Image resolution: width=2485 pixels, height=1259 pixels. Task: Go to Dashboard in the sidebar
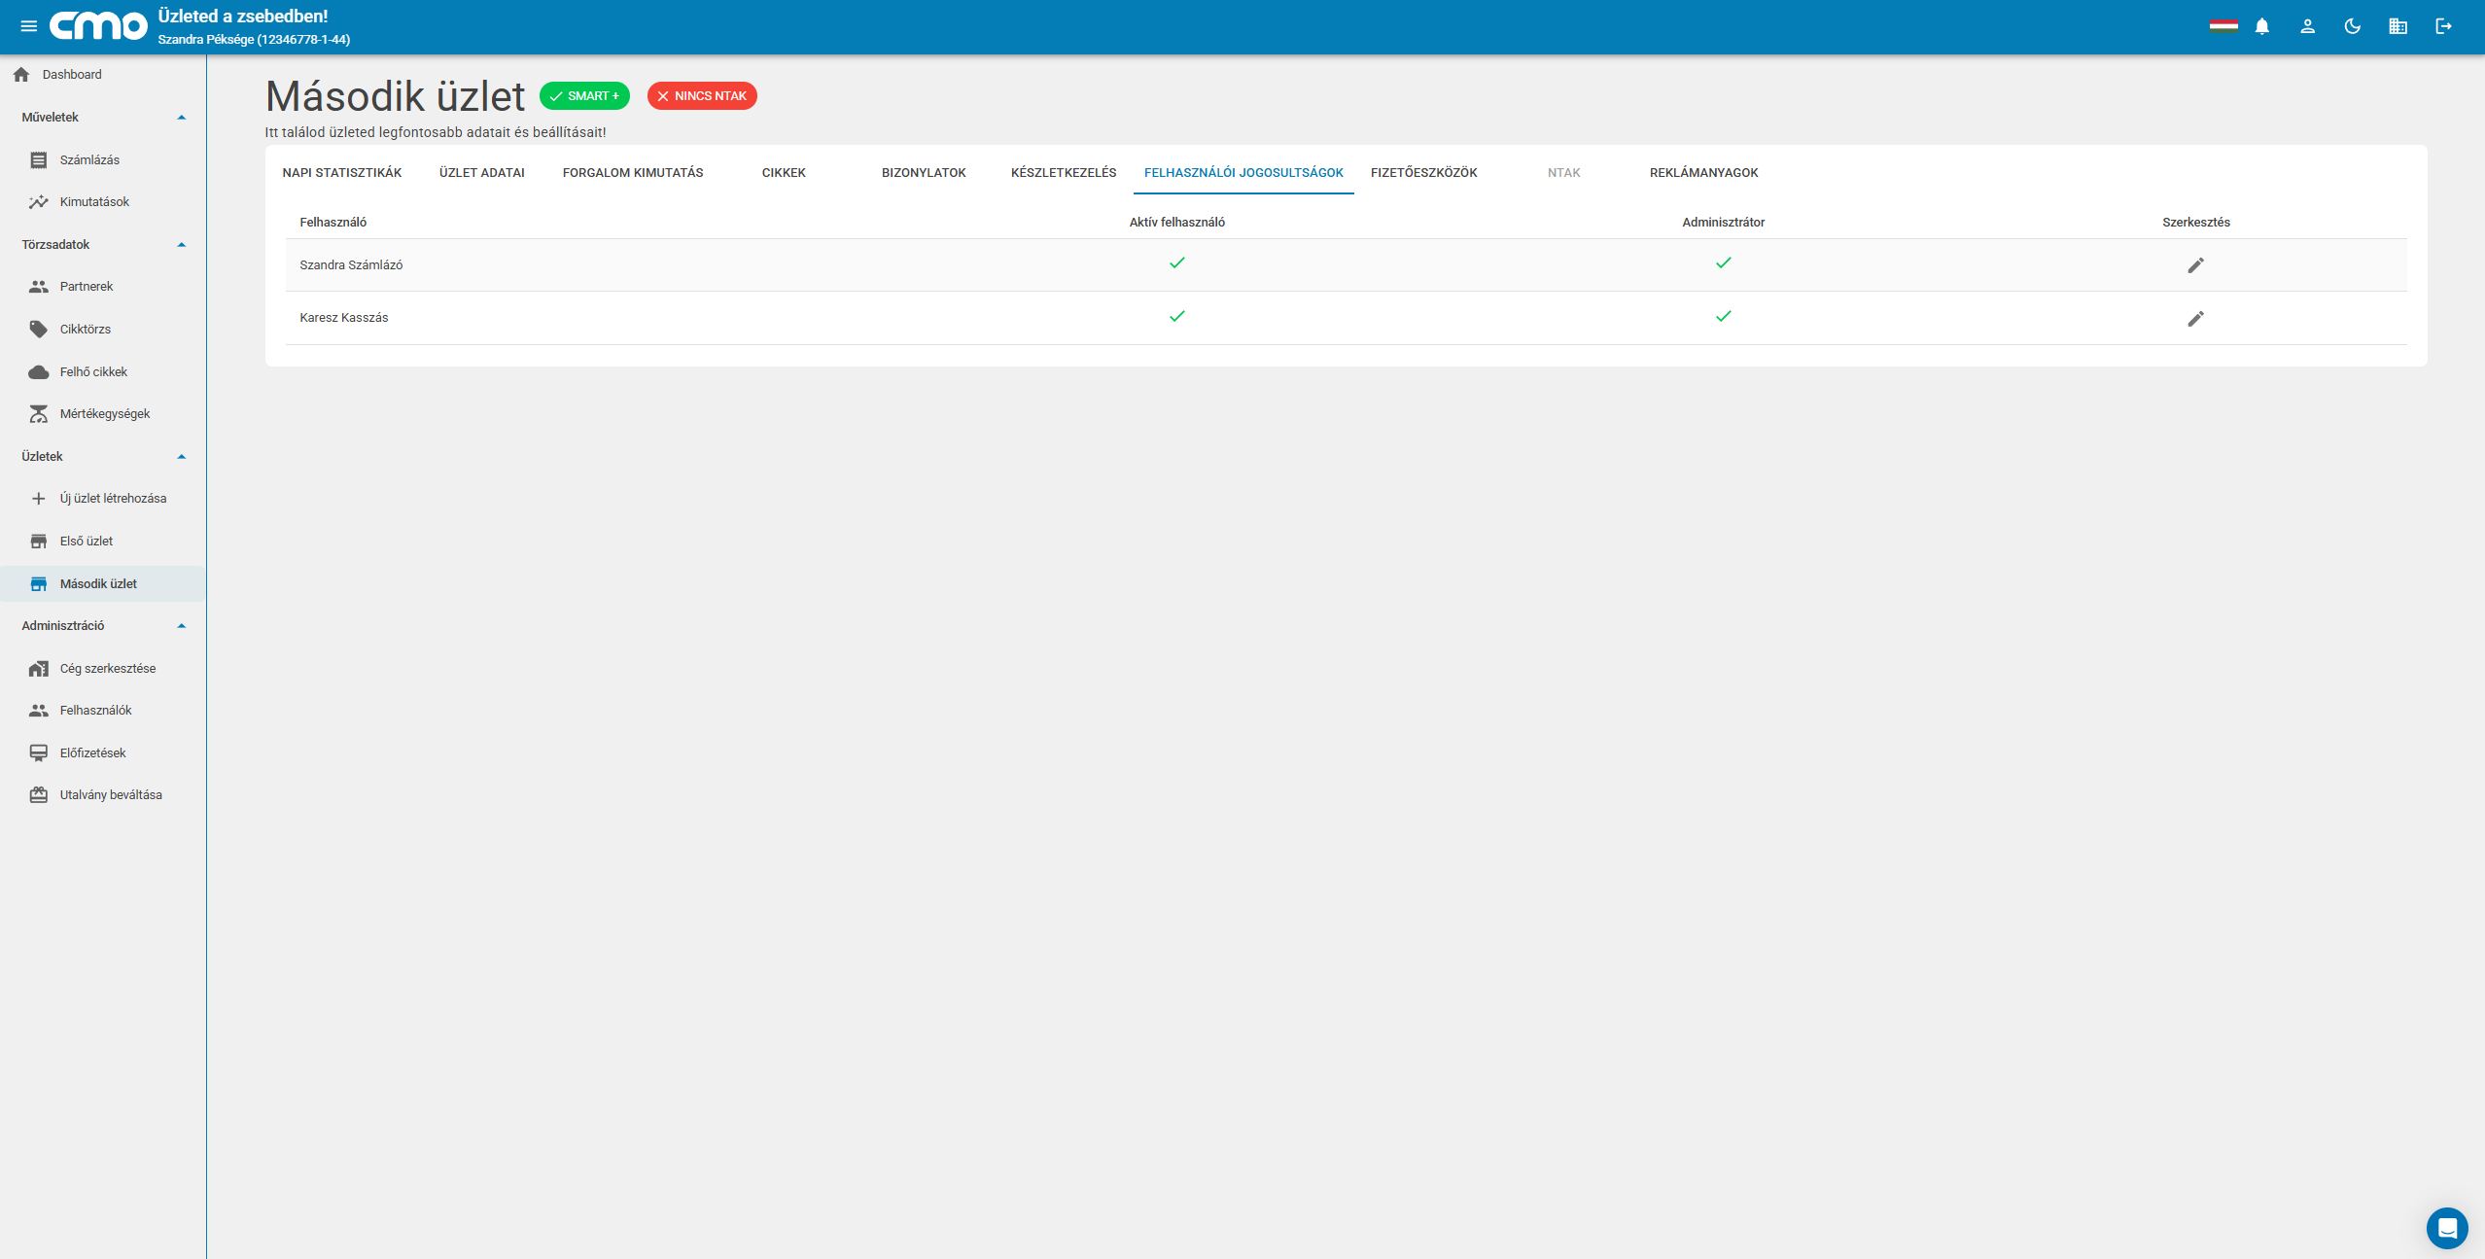point(72,75)
